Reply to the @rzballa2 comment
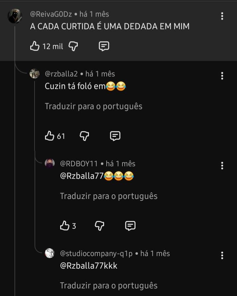 115,136
